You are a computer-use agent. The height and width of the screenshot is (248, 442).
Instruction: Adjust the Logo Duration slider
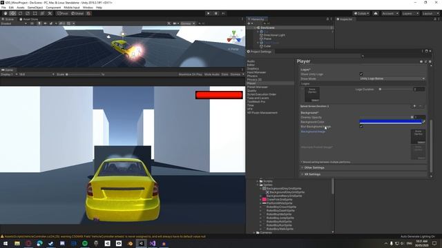pyautogui.click(x=396, y=90)
